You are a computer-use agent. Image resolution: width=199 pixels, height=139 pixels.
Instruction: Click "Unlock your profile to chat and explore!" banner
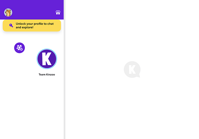pyautogui.click(x=32, y=25)
